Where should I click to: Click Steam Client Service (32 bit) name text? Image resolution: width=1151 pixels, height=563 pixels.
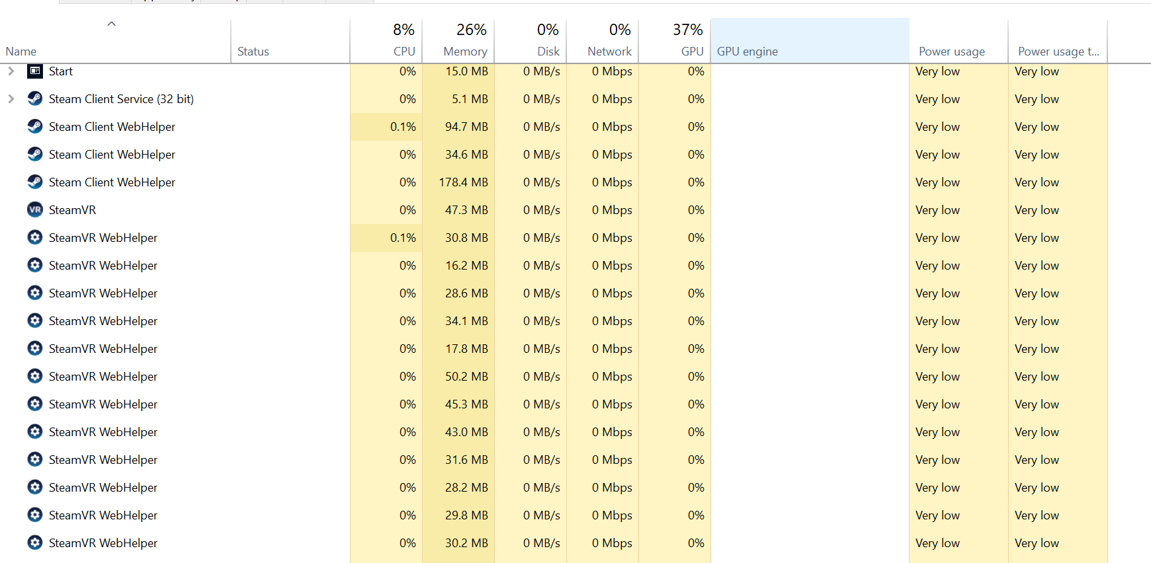pyautogui.click(x=121, y=98)
